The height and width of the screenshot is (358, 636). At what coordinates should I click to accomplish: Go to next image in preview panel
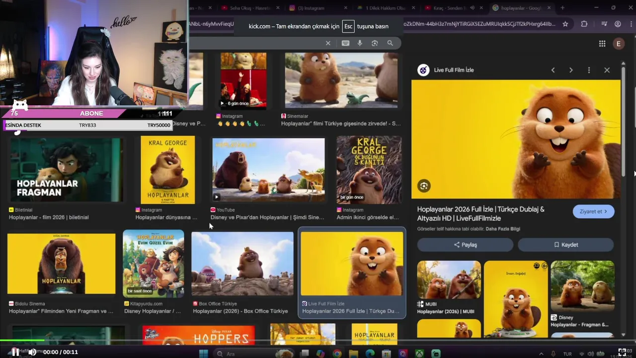coord(571,70)
